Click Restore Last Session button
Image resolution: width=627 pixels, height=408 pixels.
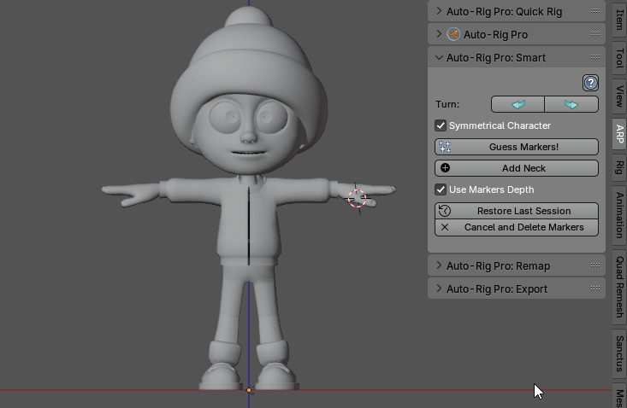coord(517,211)
